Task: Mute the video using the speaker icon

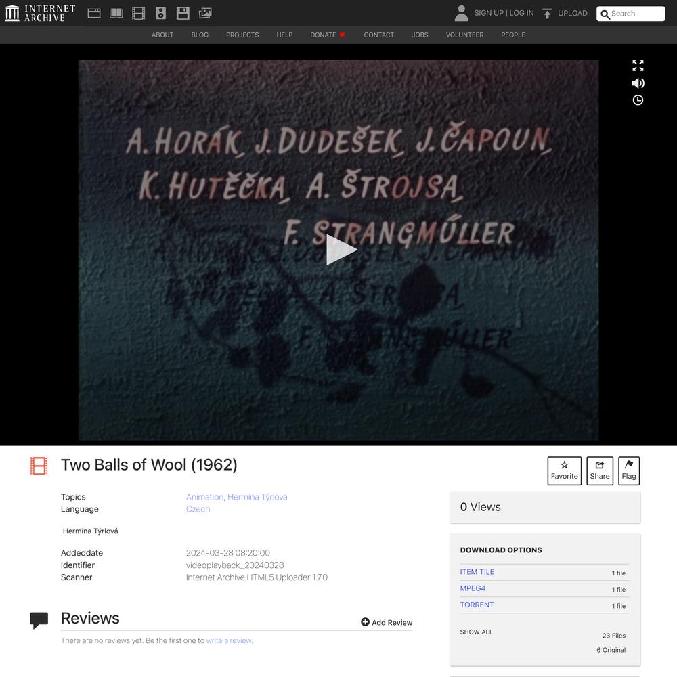Action: click(638, 83)
